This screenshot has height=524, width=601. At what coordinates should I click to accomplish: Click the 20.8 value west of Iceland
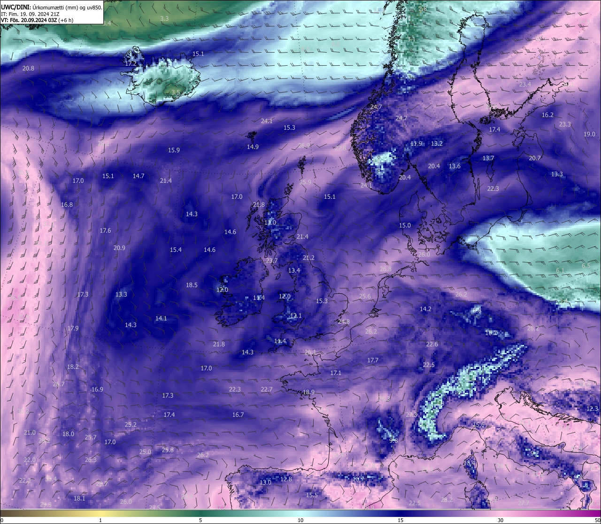coord(28,68)
